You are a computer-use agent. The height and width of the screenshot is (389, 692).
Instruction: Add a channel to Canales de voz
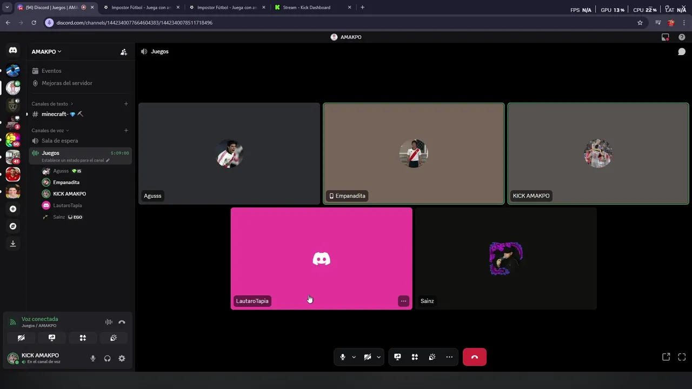(126, 130)
